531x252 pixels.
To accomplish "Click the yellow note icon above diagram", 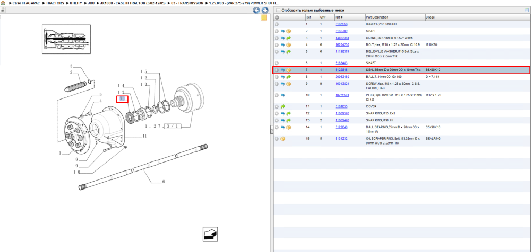I will pos(263,18).
